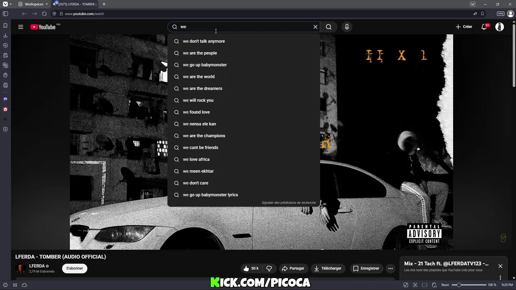The width and height of the screenshot is (516, 290).
Task: Choose the "we love africa" suggestion
Action: [x=243, y=159]
